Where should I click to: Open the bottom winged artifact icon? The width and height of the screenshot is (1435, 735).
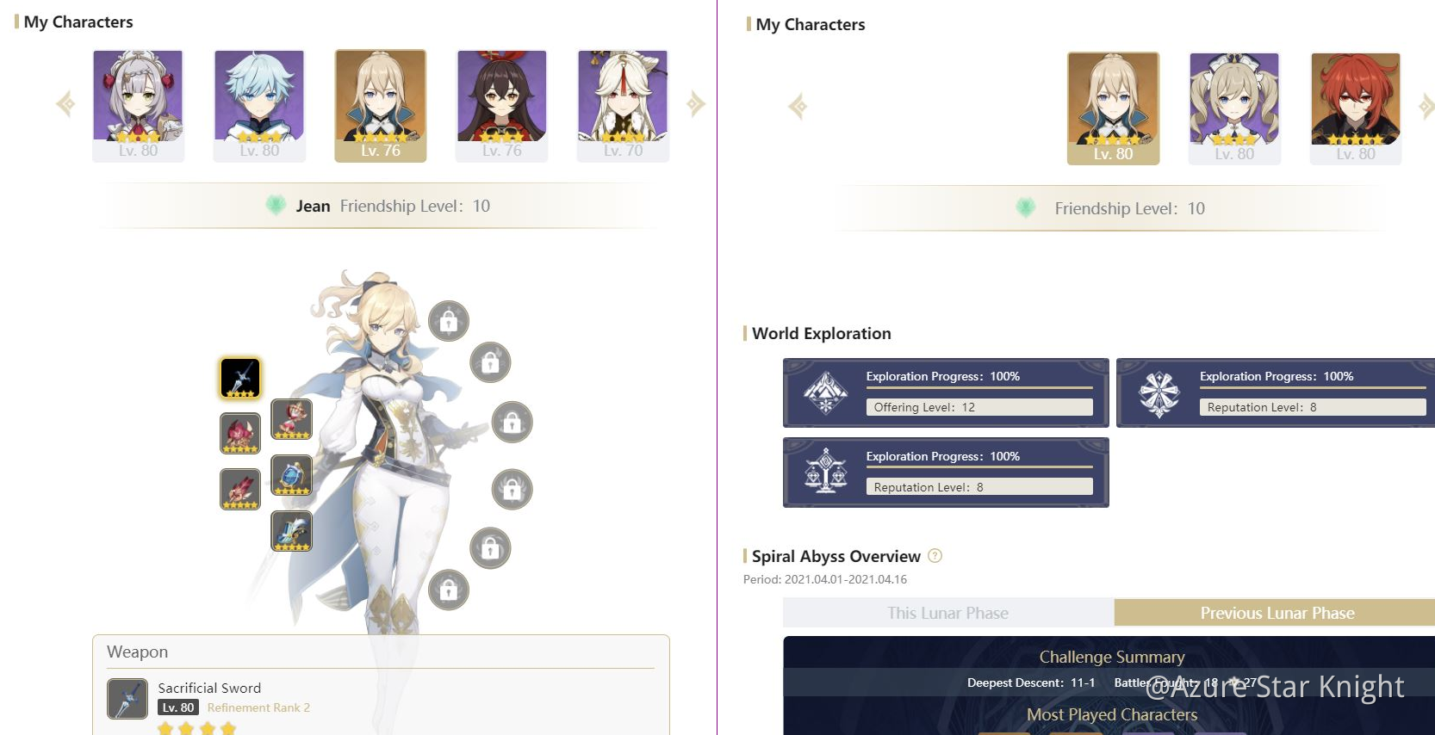point(292,531)
